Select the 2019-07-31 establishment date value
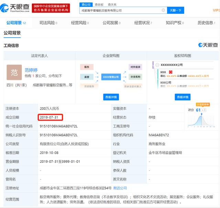Image resolution: width=220 pixels, height=208 pixels. 49,117
